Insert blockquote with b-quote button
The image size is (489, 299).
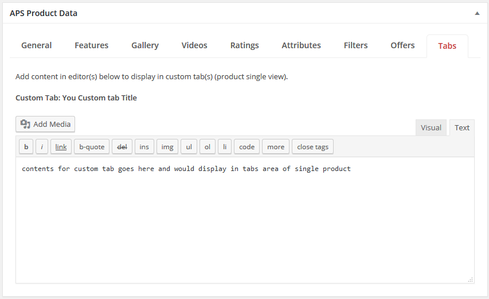(x=92, y=147)
